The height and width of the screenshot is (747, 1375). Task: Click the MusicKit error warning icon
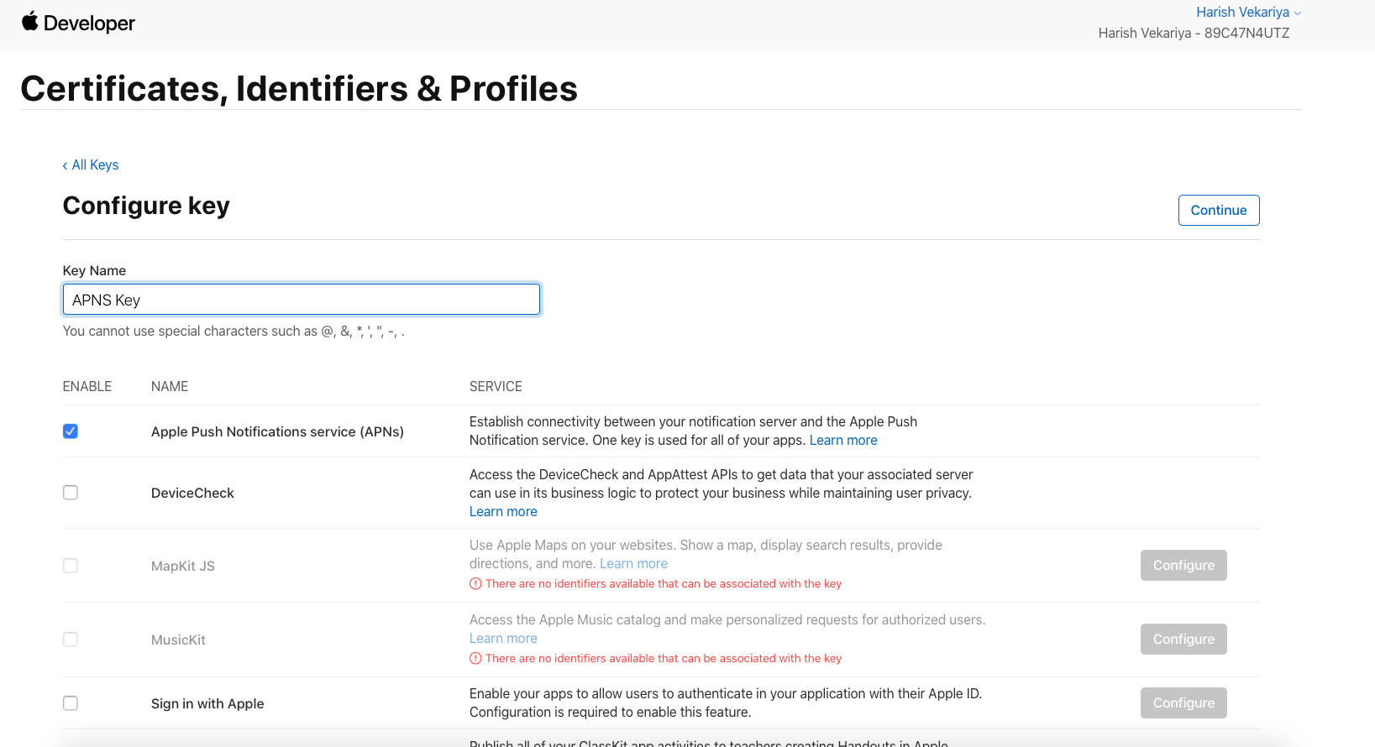(x=475, y=659)
